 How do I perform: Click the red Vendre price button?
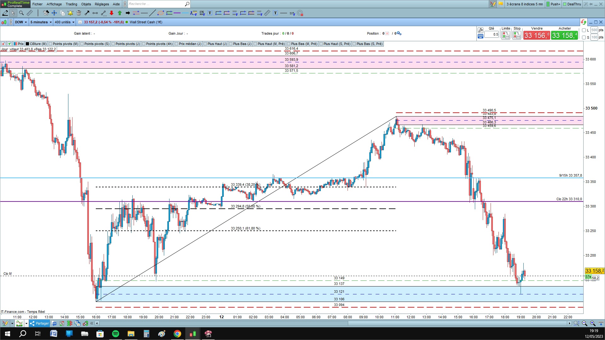(536, 35)
